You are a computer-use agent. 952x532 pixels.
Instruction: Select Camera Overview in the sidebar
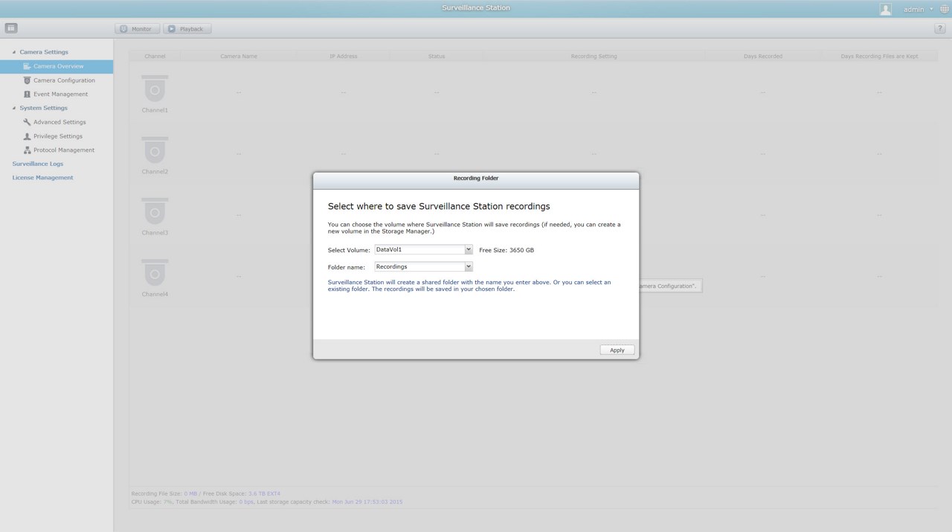click(x=58, y=66)
